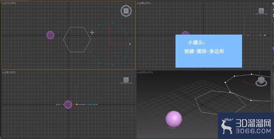Screen dimensions: 274x139
Task: Open the Top viewport [顶] point-of-view label menu
Action: [7, 3]
